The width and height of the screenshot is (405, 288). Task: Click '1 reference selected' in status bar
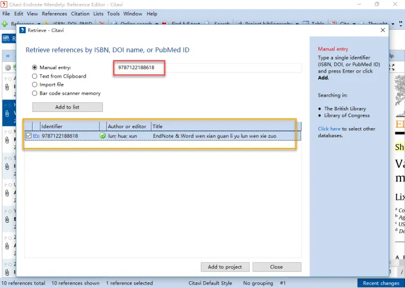pyautogui.click(x=129, y=283)
